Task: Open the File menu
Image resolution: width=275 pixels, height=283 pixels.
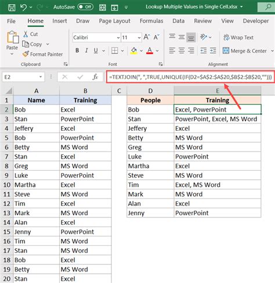Action: tap(11, 21)
